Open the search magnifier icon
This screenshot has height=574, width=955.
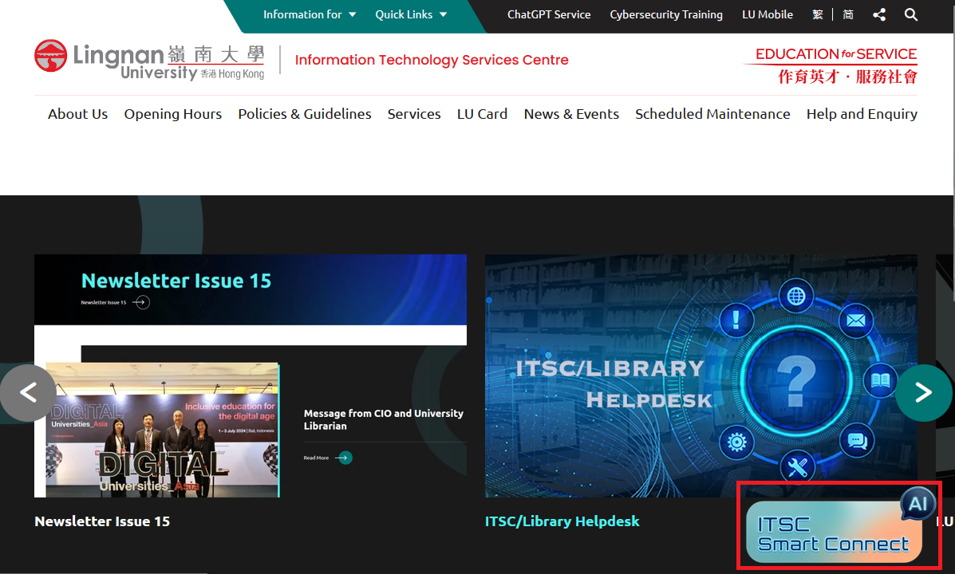click(x=910, y=14)
